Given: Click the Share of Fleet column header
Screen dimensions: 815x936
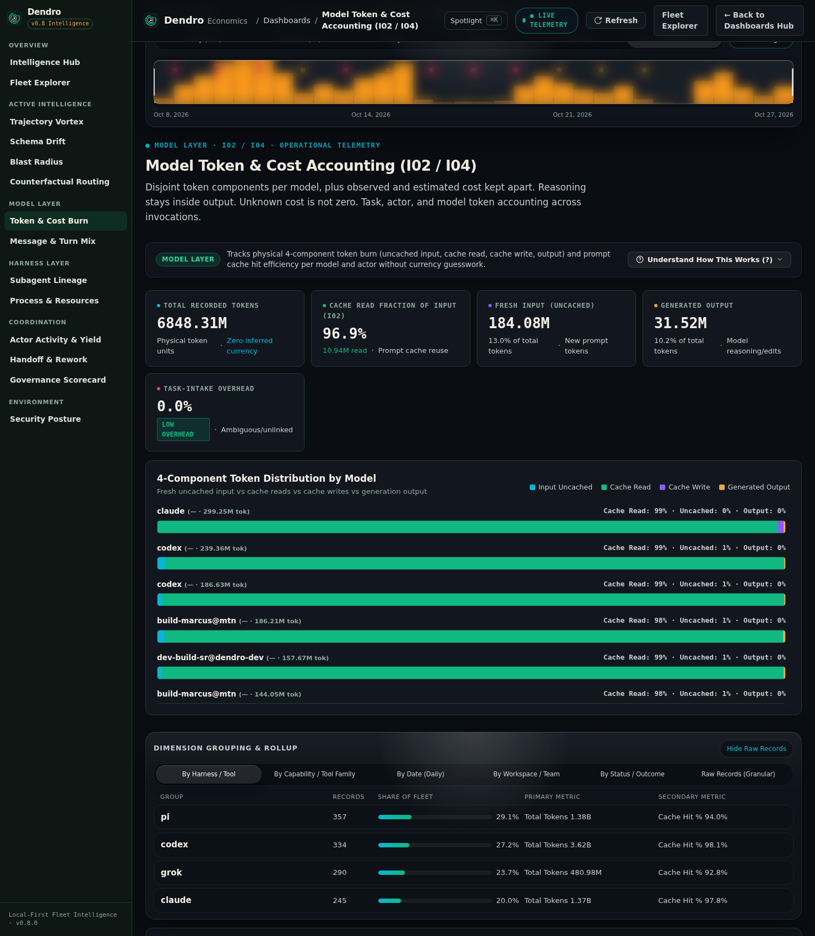Looking at the screenshot, I should tap(405, 797).
